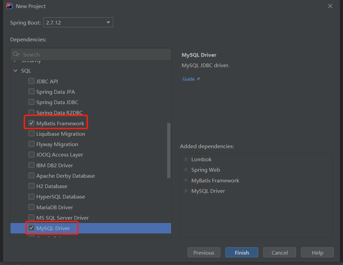Click the dependencies list scrollbar

coord(169,150)
